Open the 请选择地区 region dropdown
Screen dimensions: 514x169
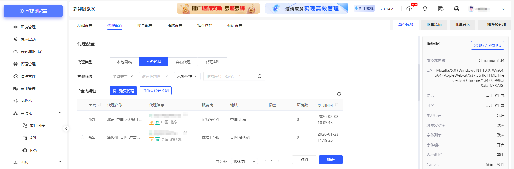click(155, 76)
